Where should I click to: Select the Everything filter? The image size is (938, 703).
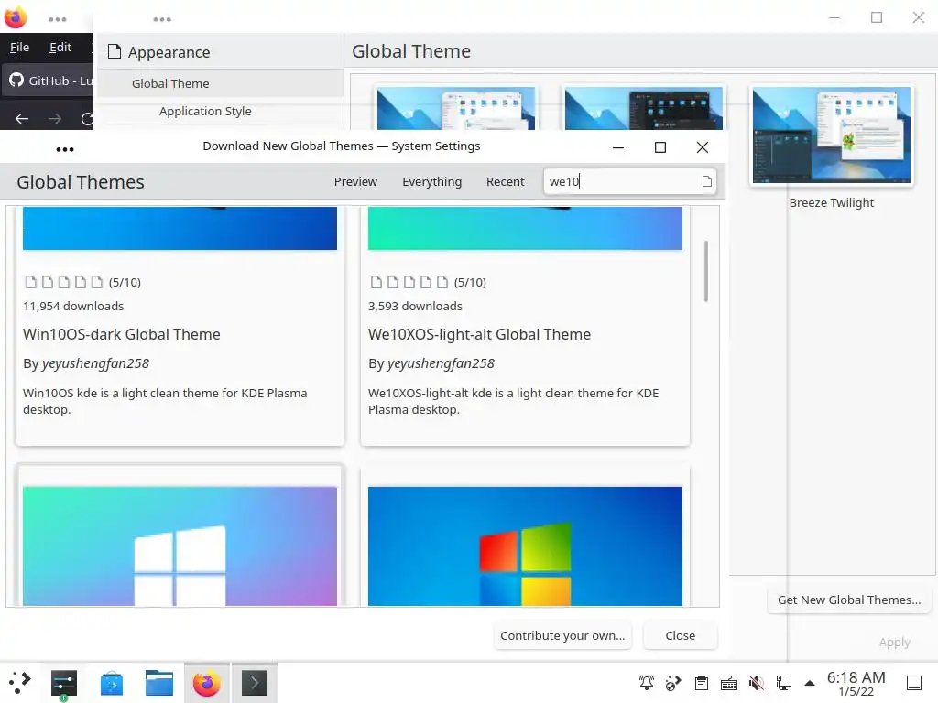point(432,182)
